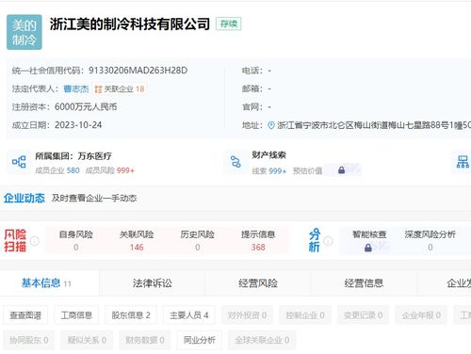This screenshot has height=354, width=471.
Task: Select the 主要人员 4 sub-tab
Action: click(x=189, y=315)
